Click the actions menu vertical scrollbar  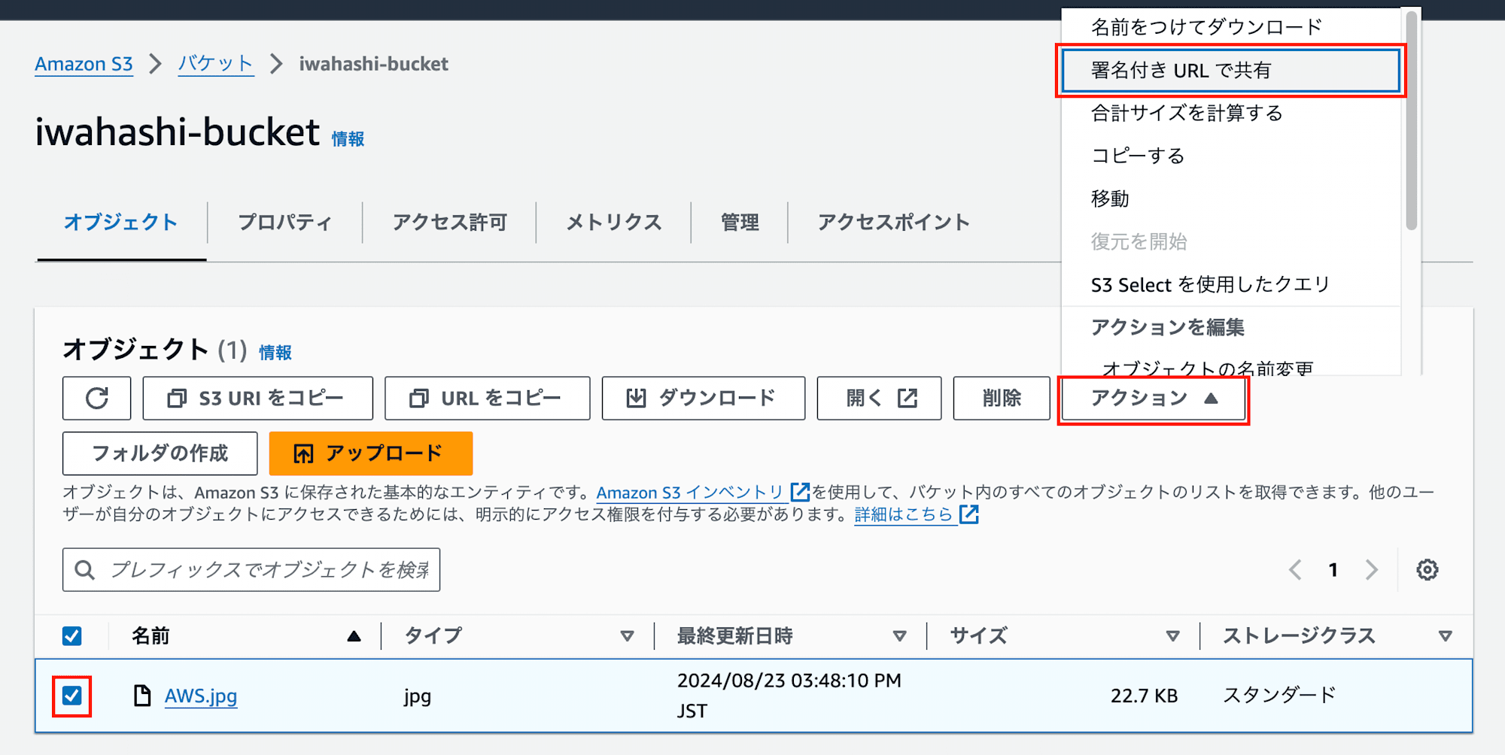click(1411, 120)
